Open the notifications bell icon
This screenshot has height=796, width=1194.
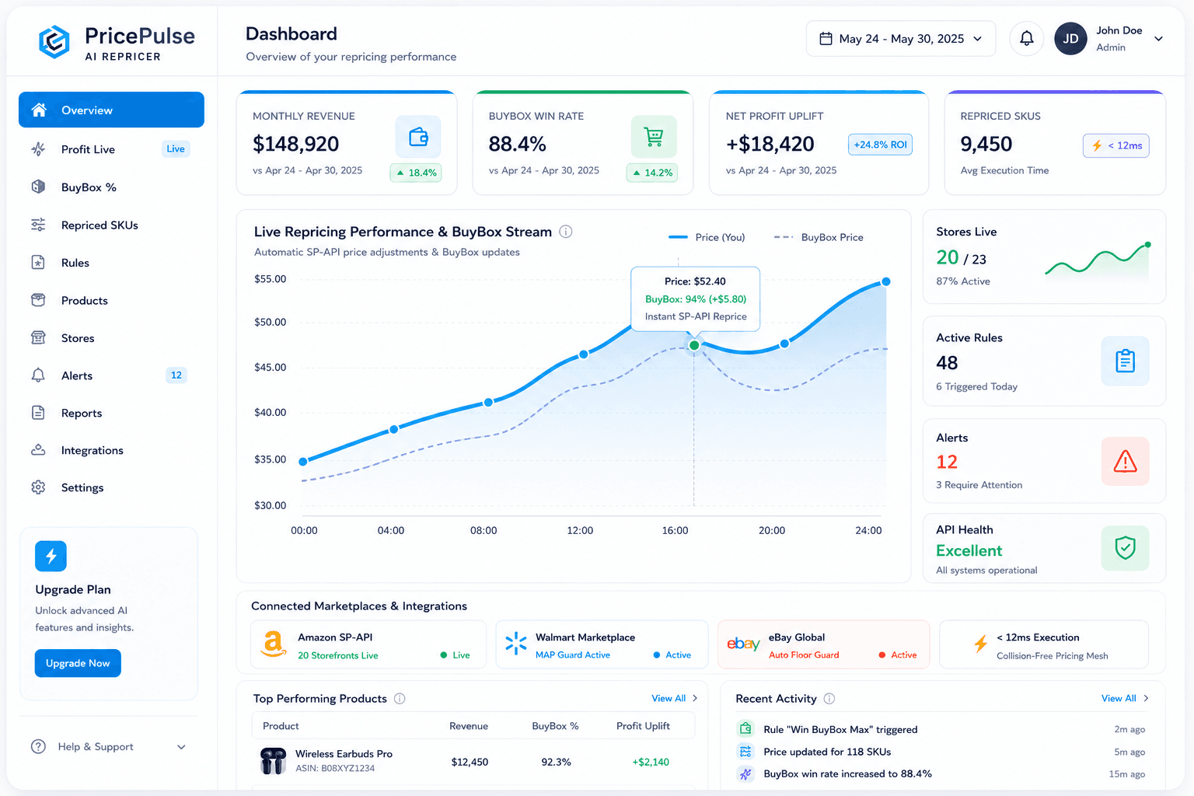1026,39
